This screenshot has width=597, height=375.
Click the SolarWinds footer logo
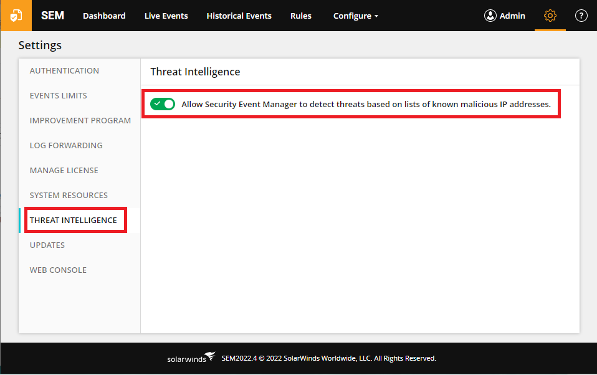(x=191, y=358)
